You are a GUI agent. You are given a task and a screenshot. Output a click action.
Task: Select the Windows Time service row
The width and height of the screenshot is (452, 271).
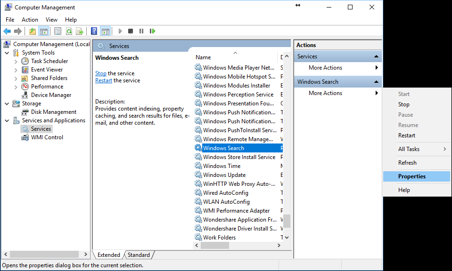[x=238, y=166]
